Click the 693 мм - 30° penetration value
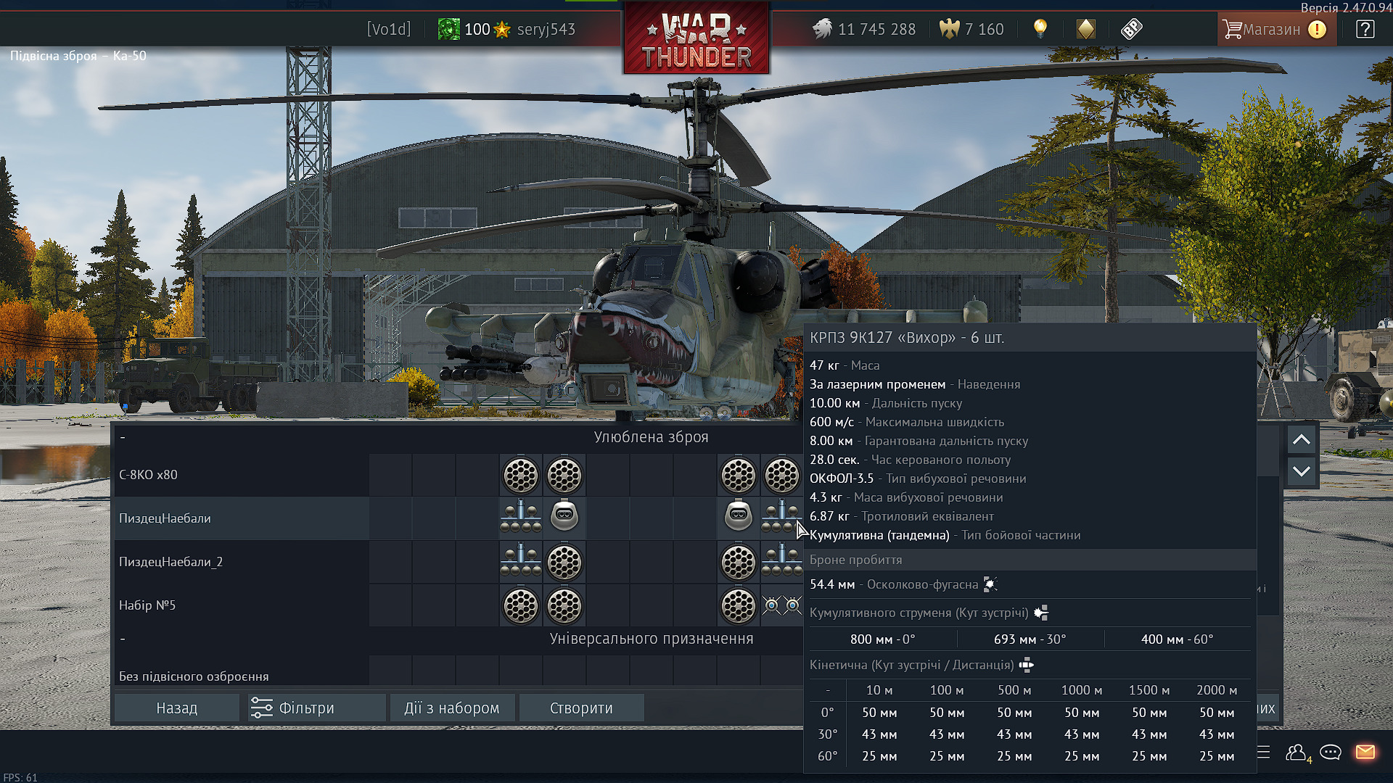Screen dimensions: 1393x783 1030,639
